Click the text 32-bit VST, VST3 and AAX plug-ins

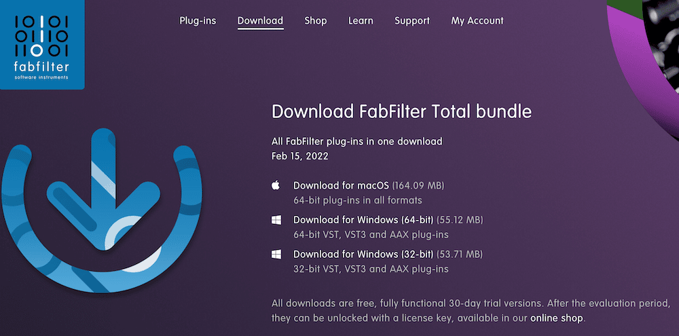click(371, 269)
